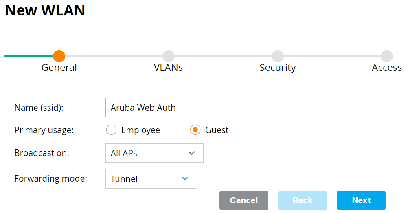The width and height of the screenshot is (408, 213).
Task: Select the Guest radio button
Action: click(x=195, y=130)
